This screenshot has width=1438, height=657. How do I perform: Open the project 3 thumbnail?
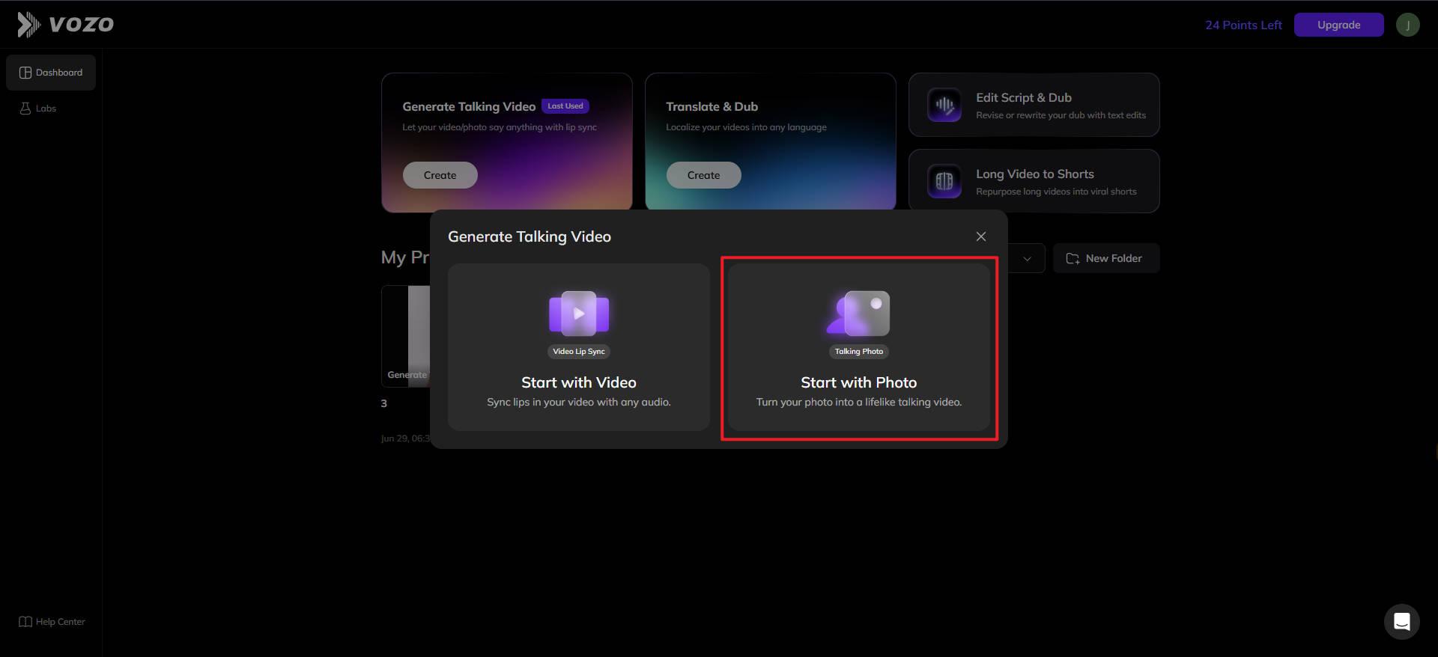click(406, 336)
